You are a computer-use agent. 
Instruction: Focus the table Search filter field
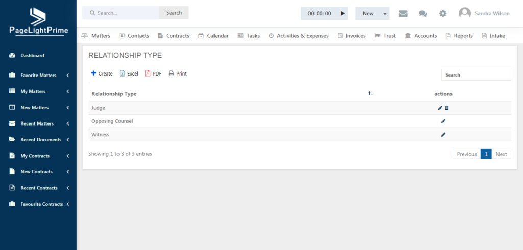476,74
